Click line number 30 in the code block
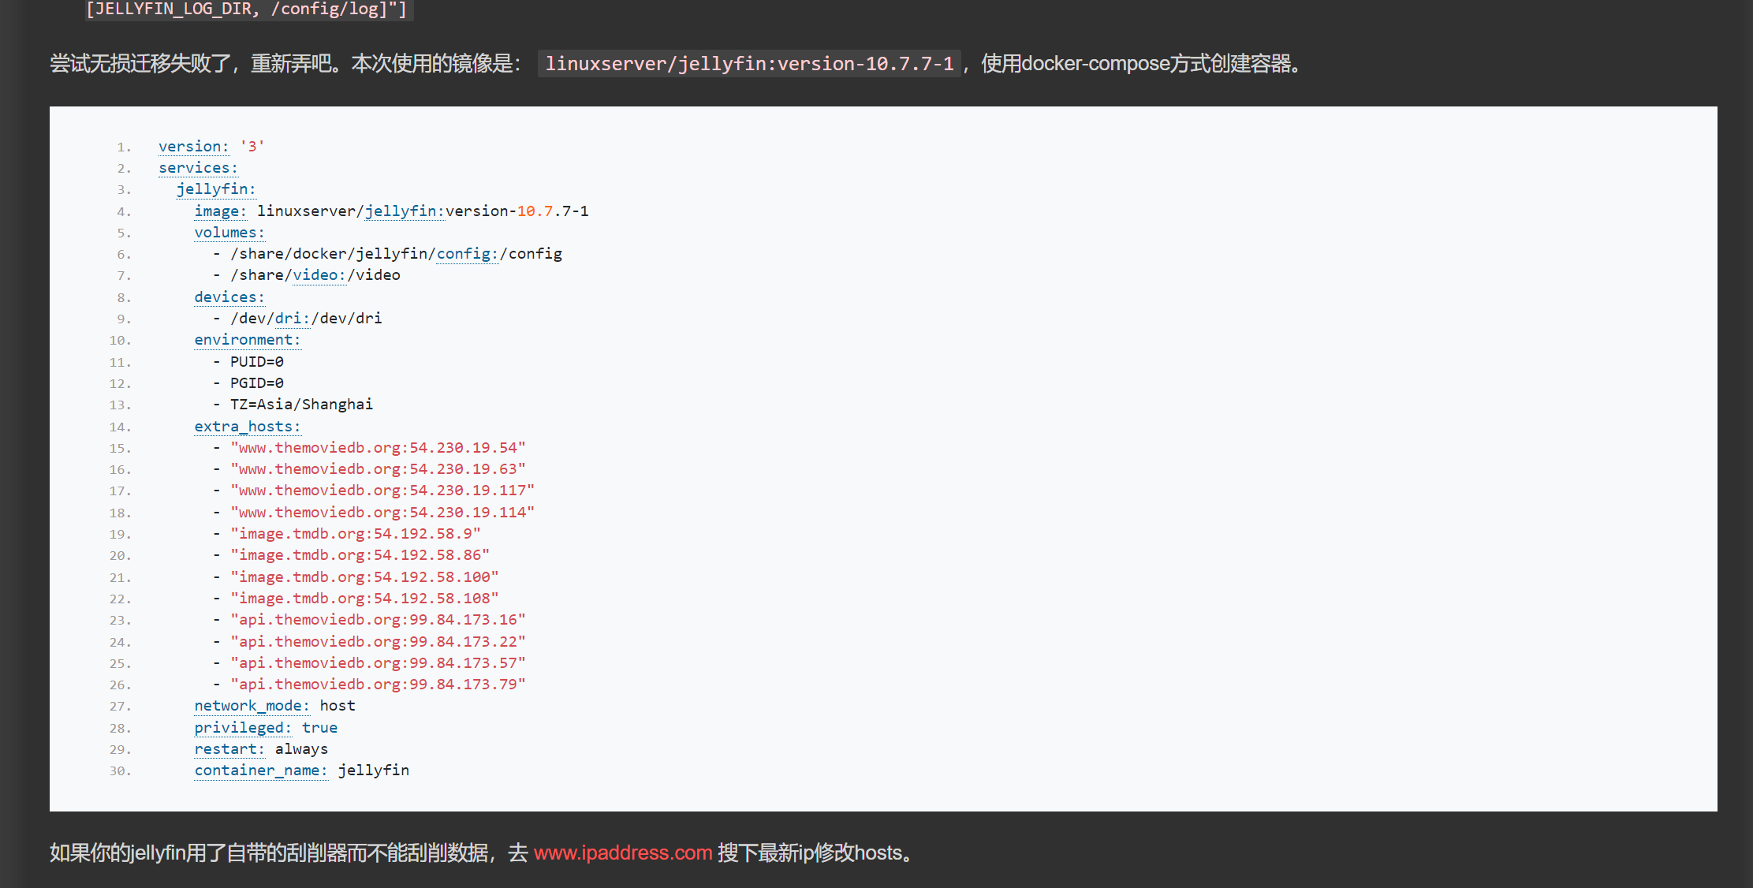Viewport: 1753px width, 888px height. tap(121, 771)
